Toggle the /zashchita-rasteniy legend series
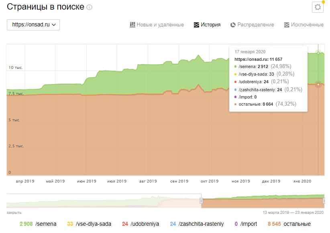The width and height of the screenshot is (330, 233). [x=197, y=224]
